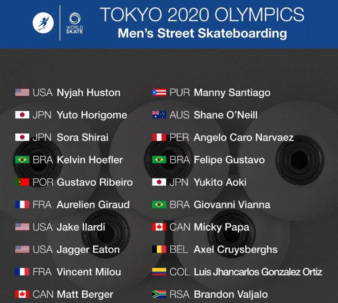
Task: Select skater Brandon Valjalo
Action: 231,294
